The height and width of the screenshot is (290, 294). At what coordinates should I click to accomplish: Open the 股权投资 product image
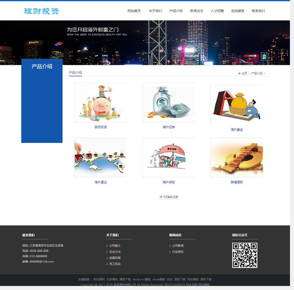(x=100, y=102)
